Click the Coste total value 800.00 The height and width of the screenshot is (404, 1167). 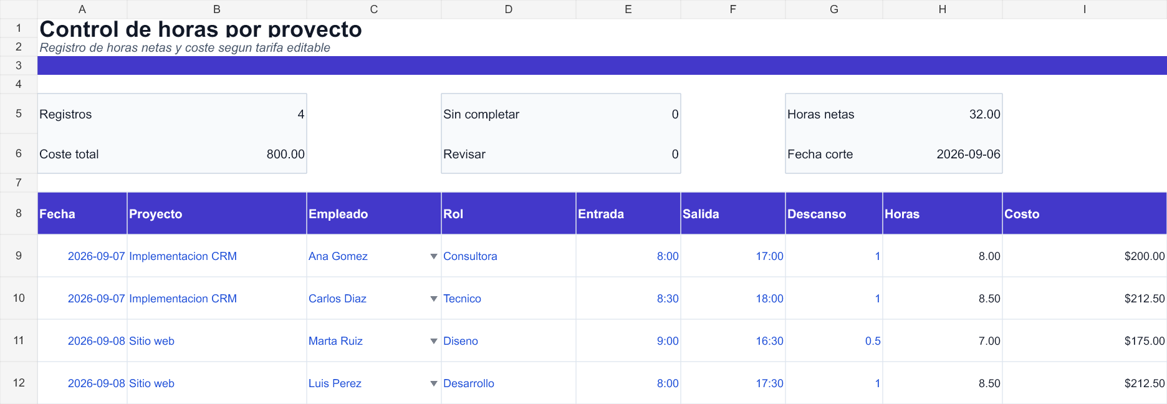217,154
